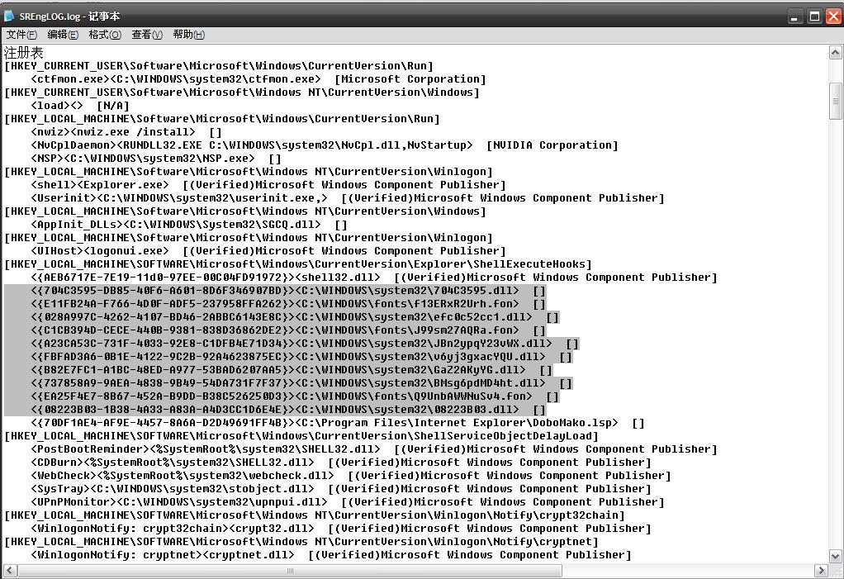844x579 pixels.
Task: Open the 格式(O) menu
Action: (x=104, y=35)
